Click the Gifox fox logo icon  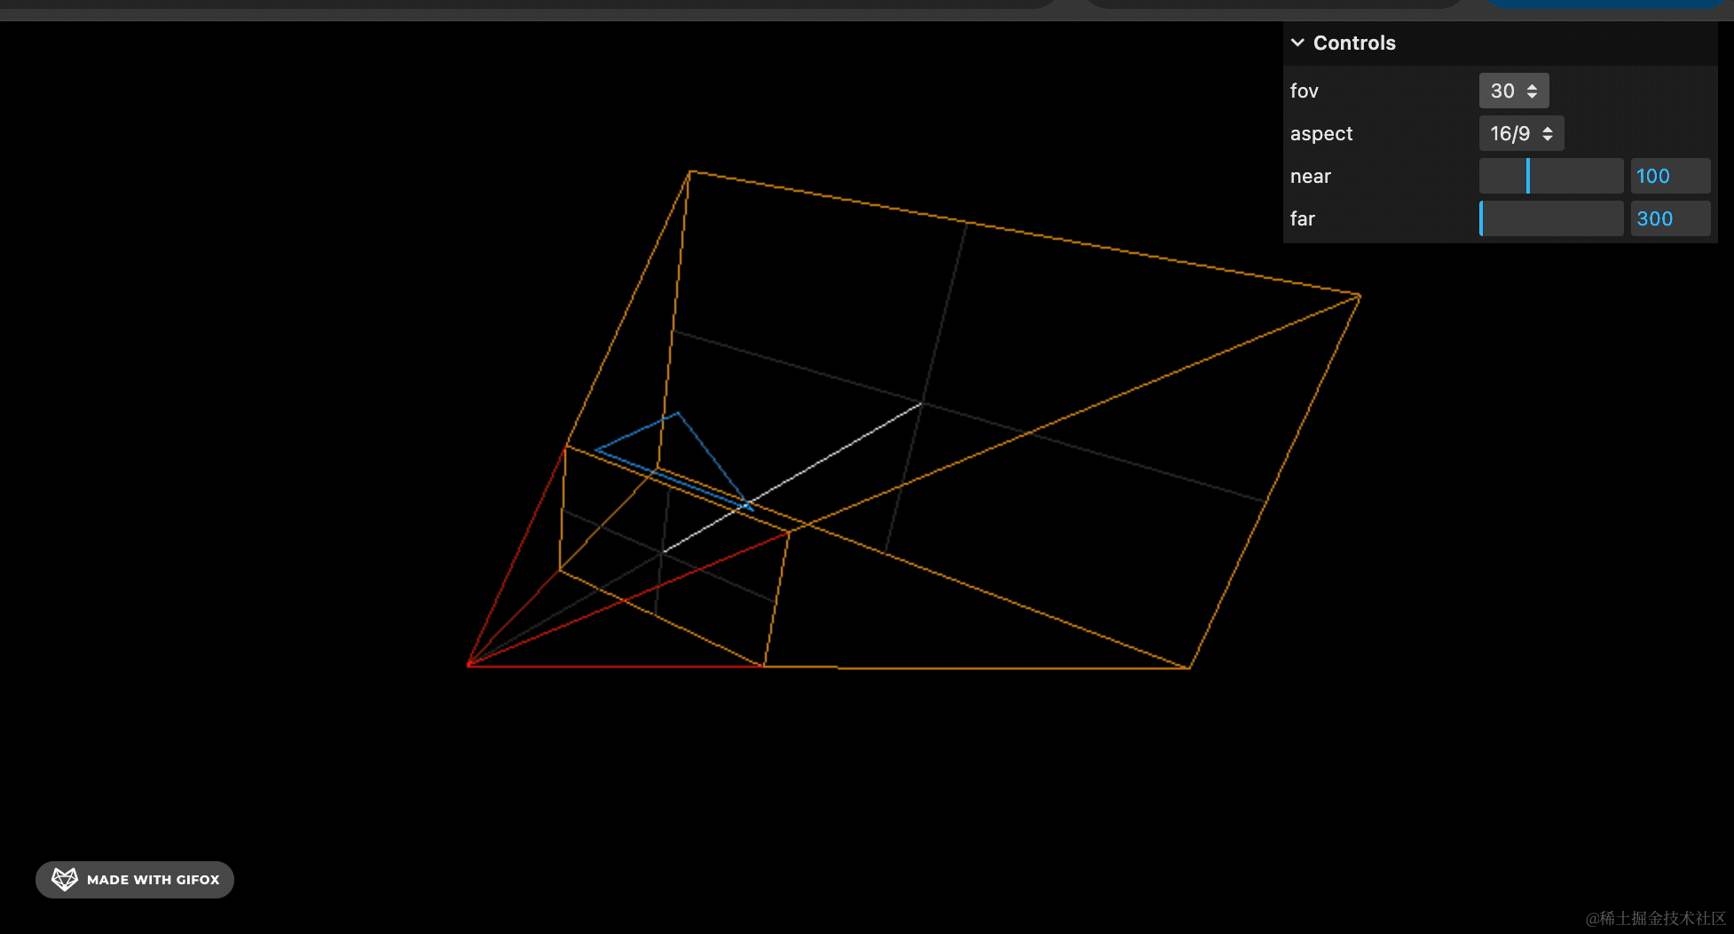pyautogui.click(x=65, y=879)
